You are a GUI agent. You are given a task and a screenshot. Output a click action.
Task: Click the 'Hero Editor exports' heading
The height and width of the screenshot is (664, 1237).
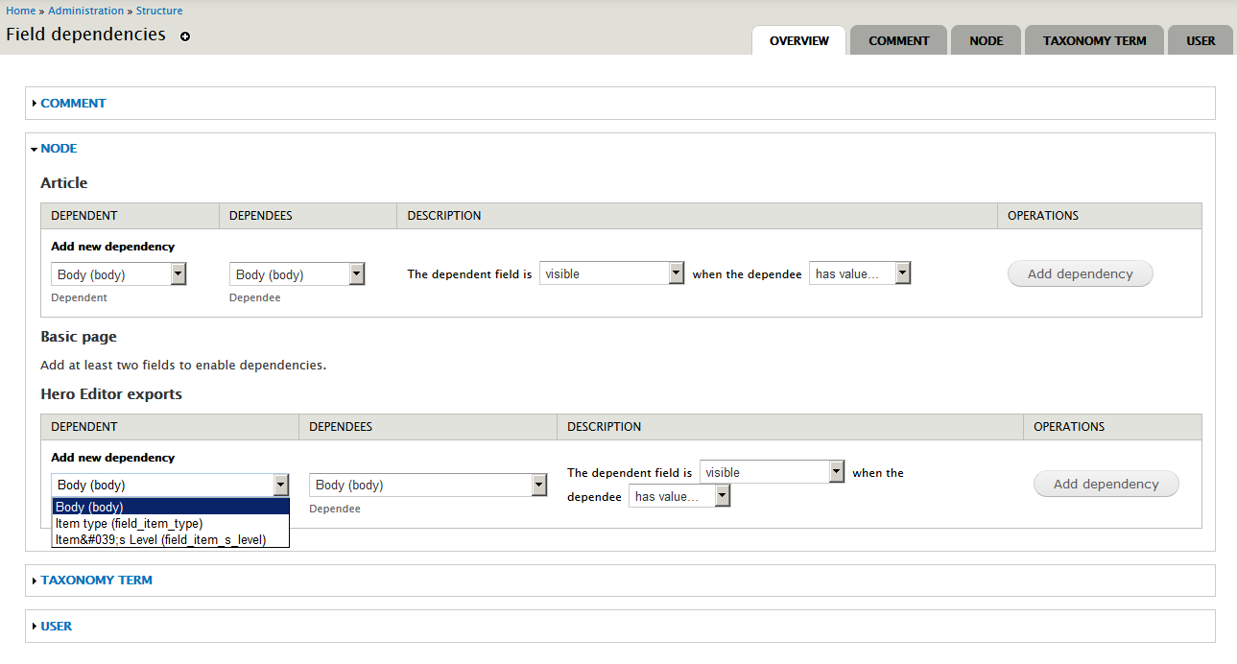pos(111,393)
